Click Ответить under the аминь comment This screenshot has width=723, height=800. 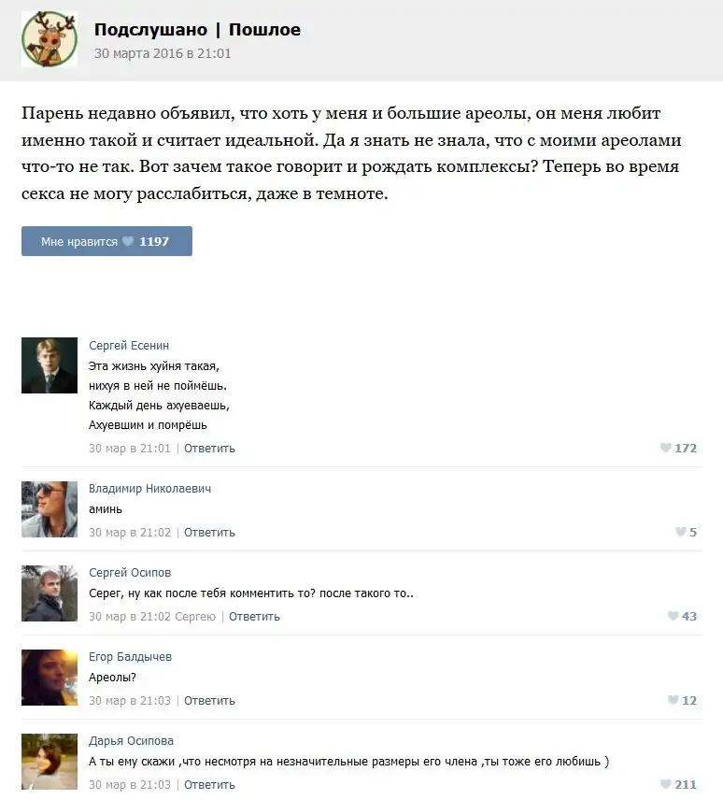209,533
